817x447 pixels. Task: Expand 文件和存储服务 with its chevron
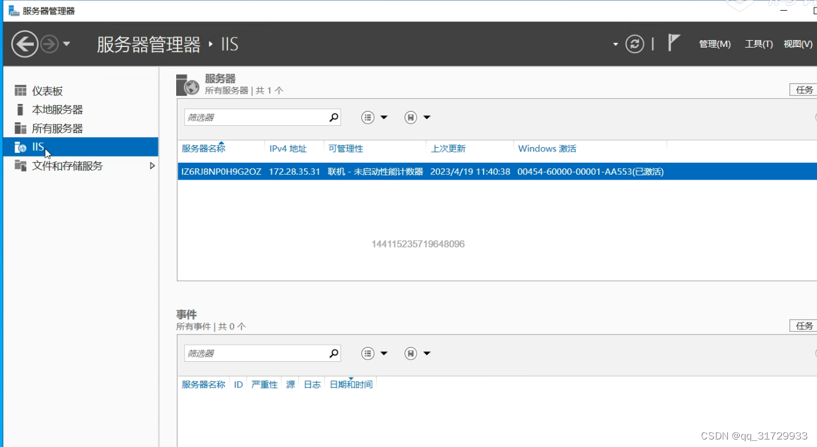pos(151,165)
